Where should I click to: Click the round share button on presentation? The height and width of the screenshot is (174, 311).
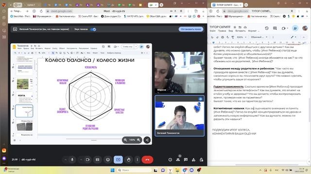pyautogui.click(x=147, y=140)
